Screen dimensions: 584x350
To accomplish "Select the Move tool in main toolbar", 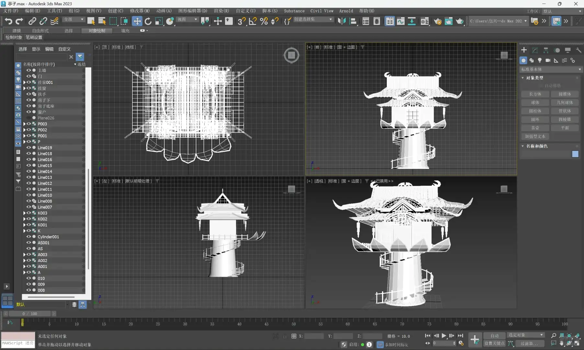I will click(x=137, y=21).
